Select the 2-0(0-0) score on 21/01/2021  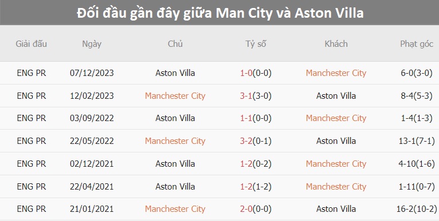256,209
